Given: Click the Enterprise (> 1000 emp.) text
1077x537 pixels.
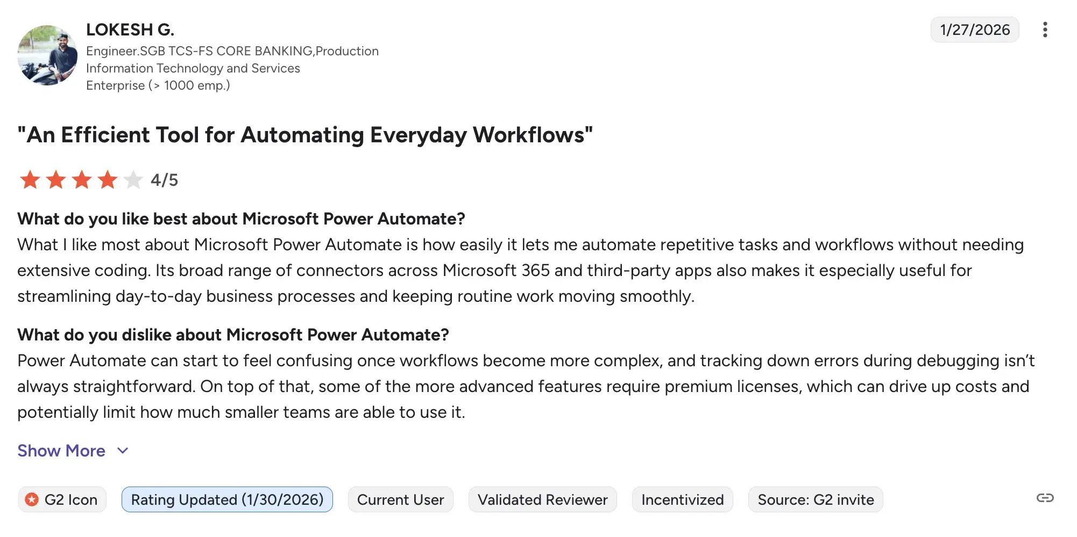Looking at the screenshot, I should (158, 85).
